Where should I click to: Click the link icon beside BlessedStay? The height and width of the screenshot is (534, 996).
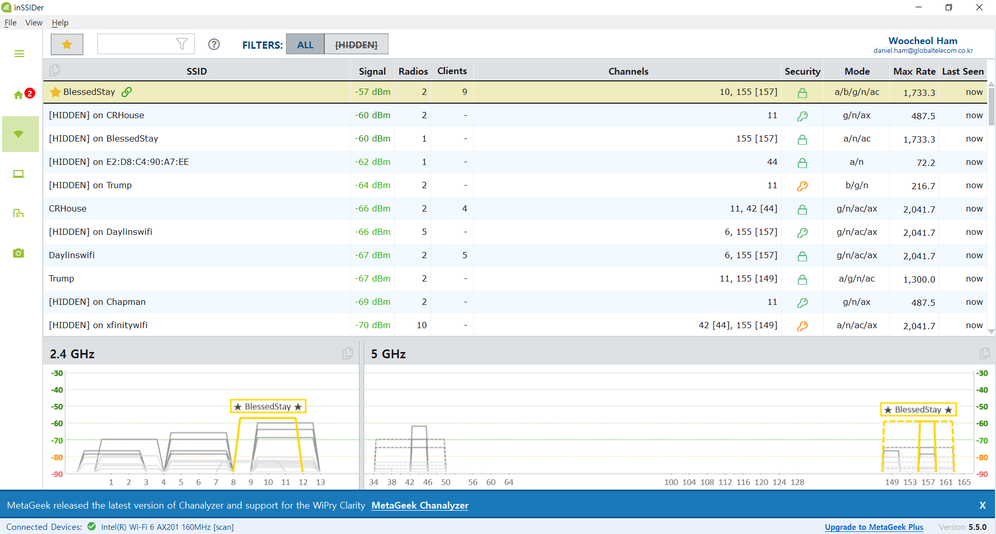pos(127,92)
